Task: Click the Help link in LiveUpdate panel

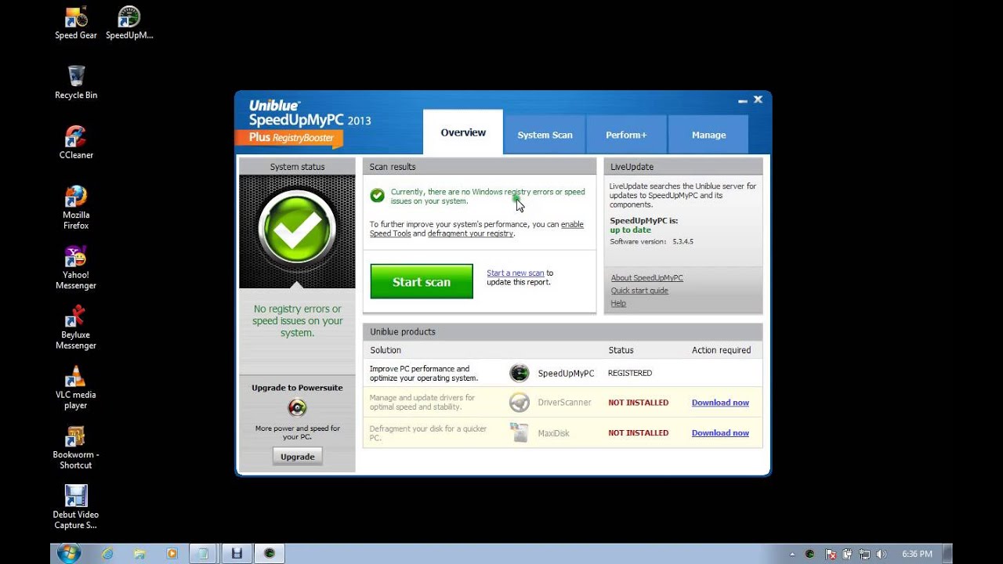Action: 618,303
